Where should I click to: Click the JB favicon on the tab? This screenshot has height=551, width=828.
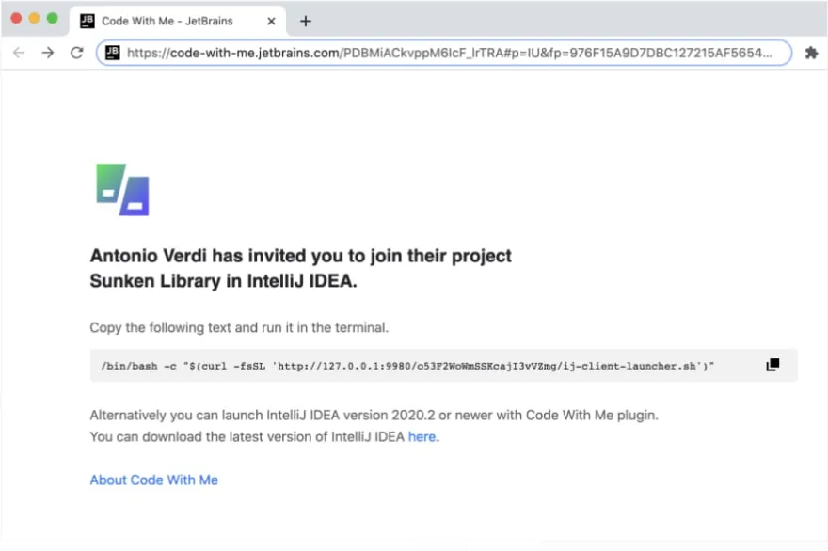(x=88, y=21)
